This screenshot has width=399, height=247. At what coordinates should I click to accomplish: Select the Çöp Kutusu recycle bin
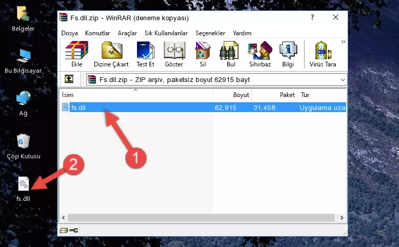tap(23, 147)
